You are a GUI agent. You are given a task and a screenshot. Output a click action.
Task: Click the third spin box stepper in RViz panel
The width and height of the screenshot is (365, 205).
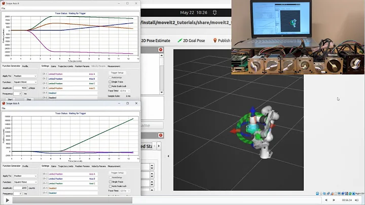pyautogui.click(x=152, y=183)
